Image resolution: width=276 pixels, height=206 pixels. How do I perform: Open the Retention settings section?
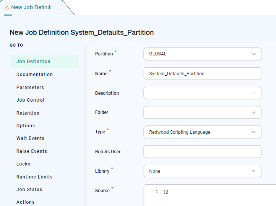pyautogui.click(x=28, y=113)
